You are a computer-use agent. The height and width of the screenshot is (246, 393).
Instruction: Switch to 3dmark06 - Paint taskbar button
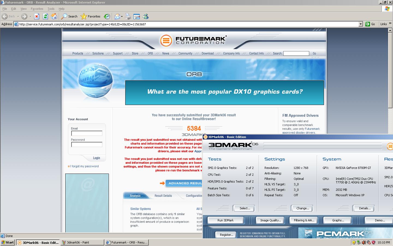tap(82, 242)
